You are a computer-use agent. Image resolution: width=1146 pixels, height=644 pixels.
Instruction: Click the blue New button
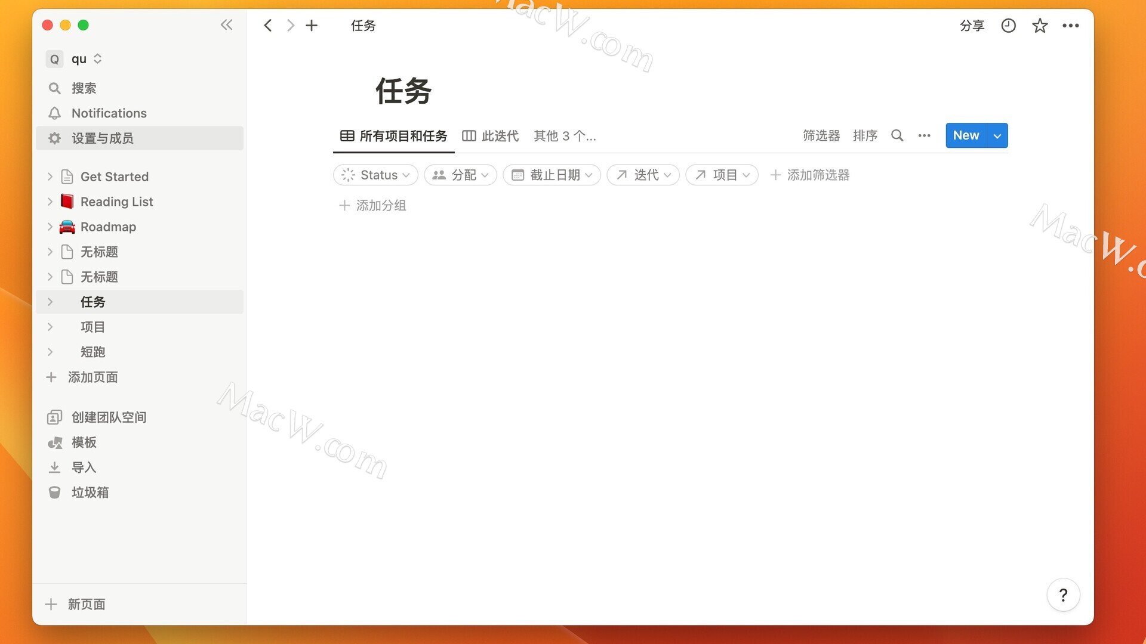click(966, 135)
